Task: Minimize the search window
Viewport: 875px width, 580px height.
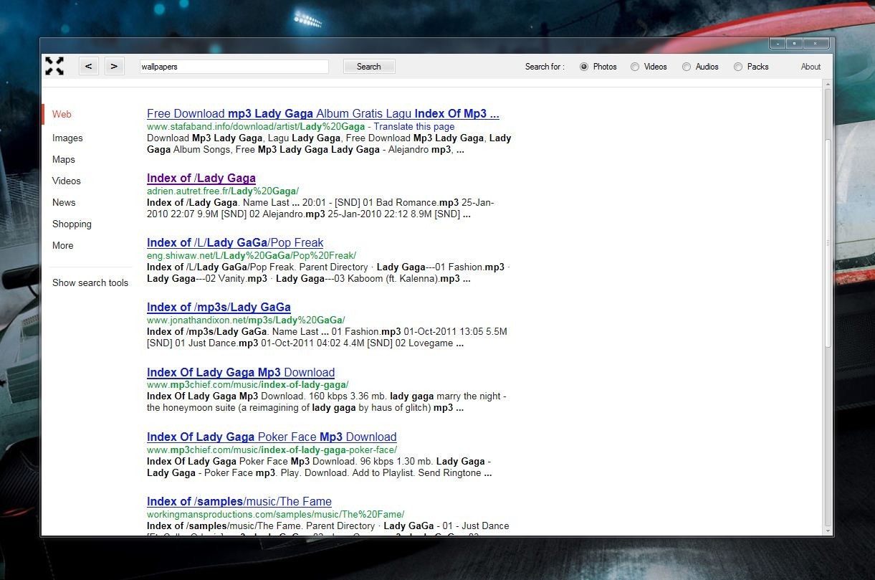Action: coord(778,44)
